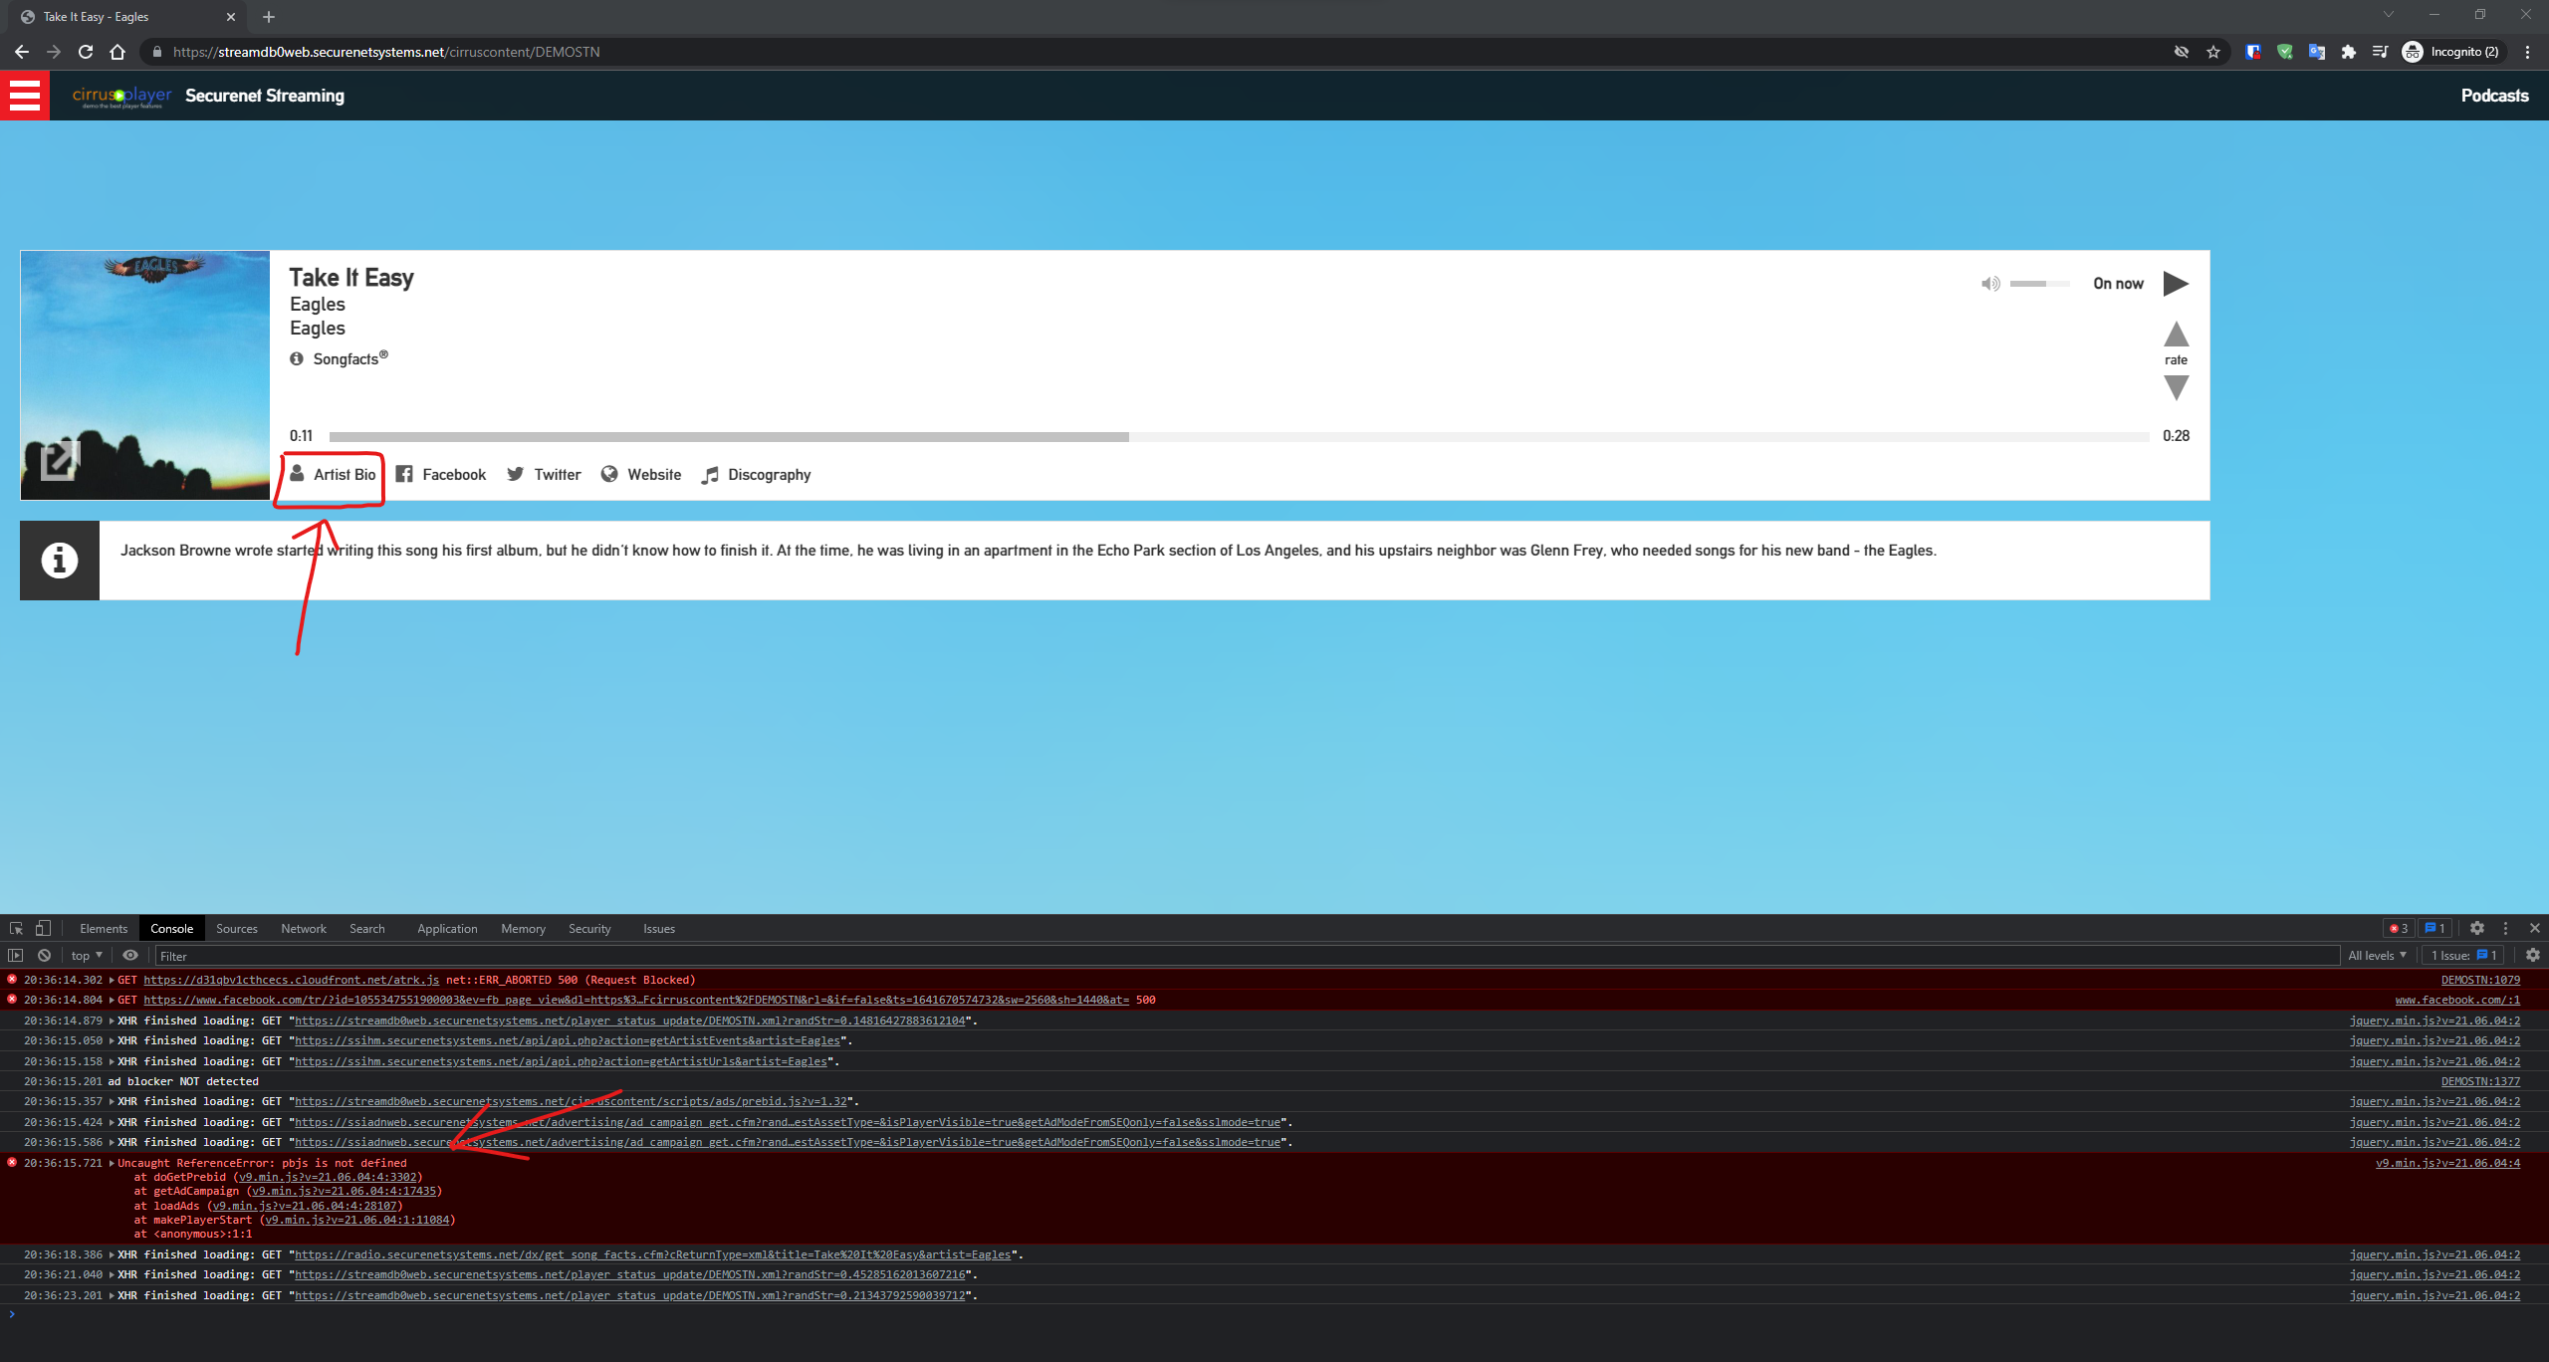
Task: Select the inspect element tool in DevTools
Action: coord(15,928)
